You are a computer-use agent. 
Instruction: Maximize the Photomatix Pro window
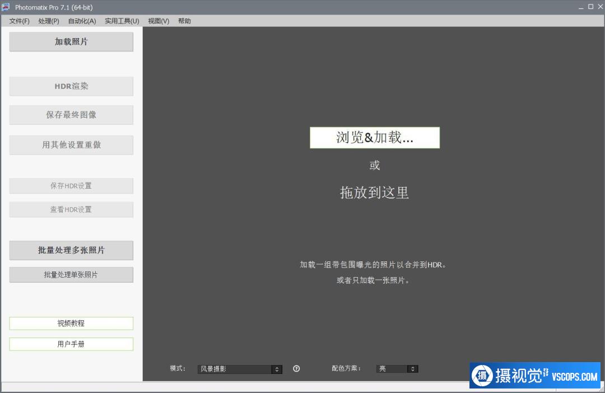[591, 7]
